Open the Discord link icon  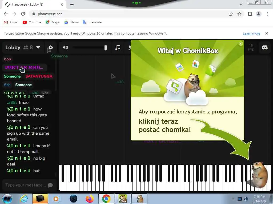265,47
